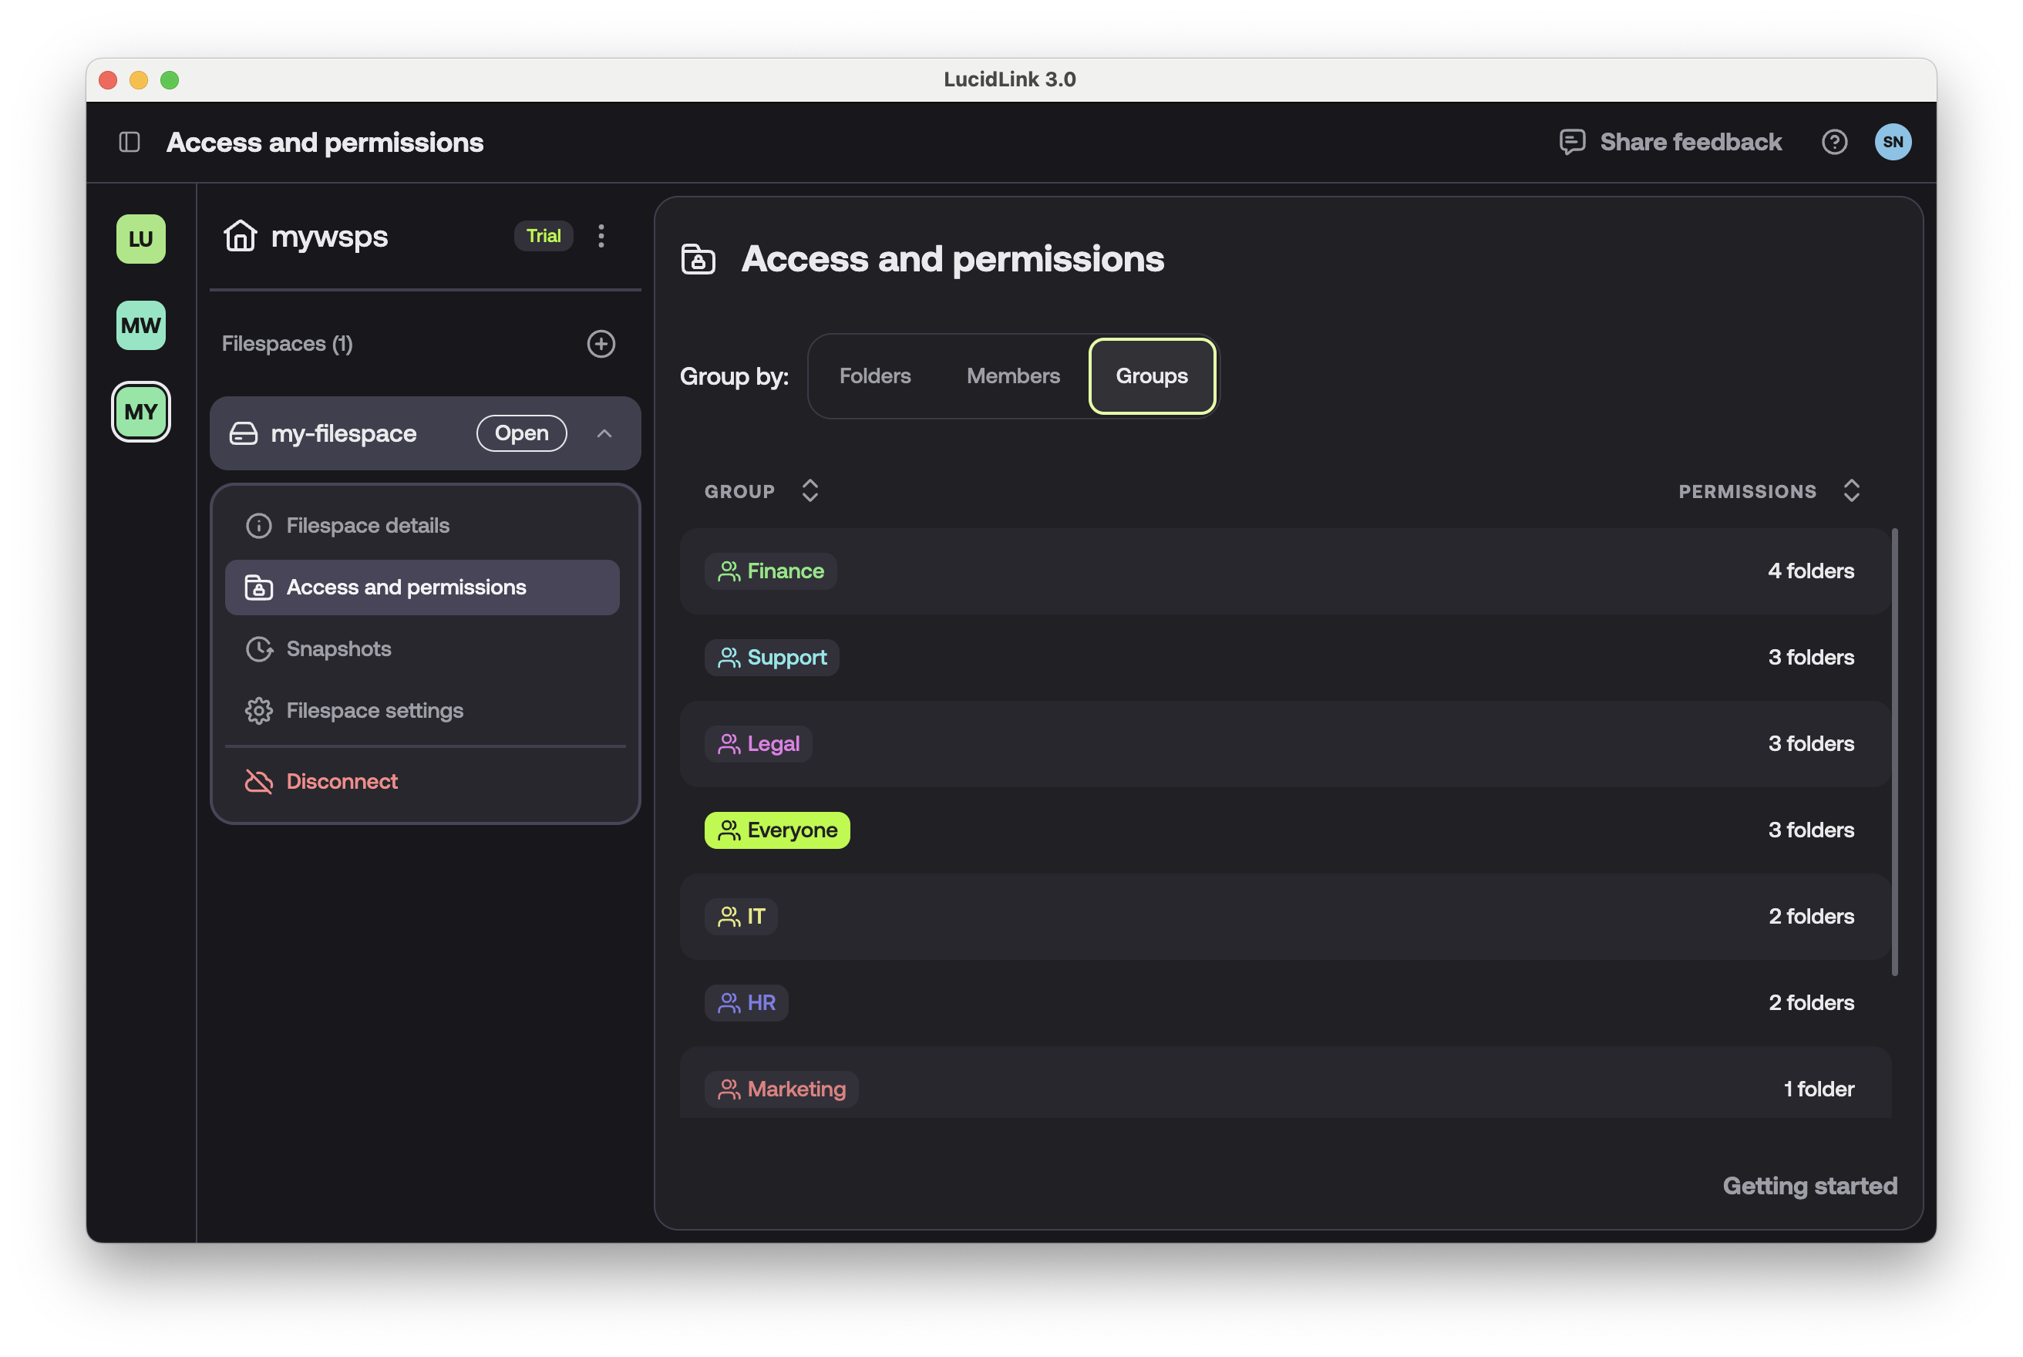Click the HR group people icon

click(729, 1003)
